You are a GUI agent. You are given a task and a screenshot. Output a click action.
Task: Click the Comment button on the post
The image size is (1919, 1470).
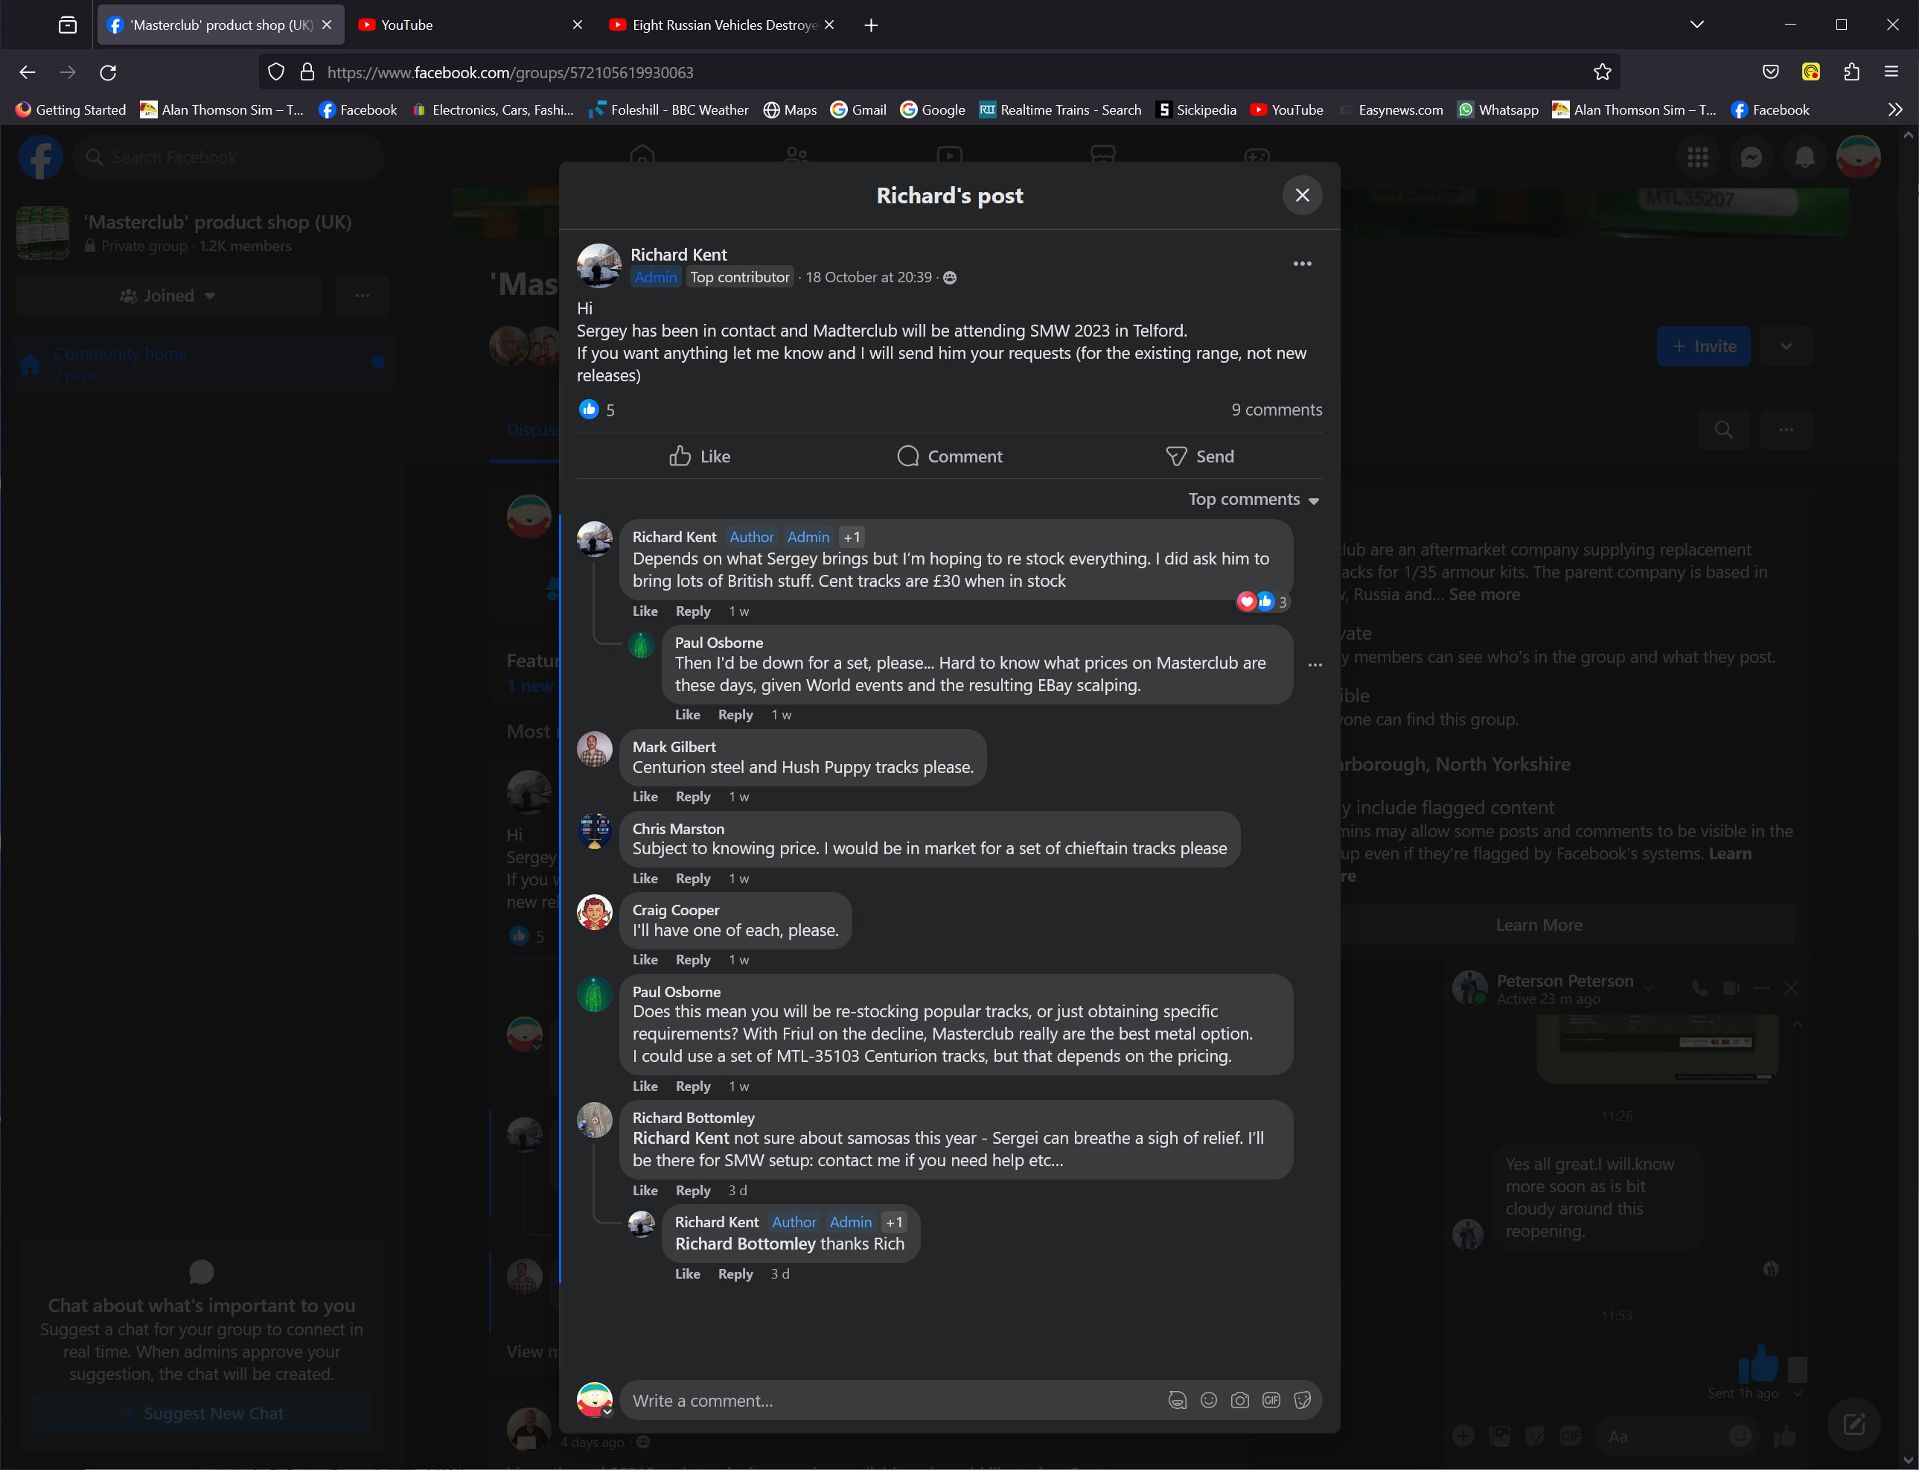[949, 456]
